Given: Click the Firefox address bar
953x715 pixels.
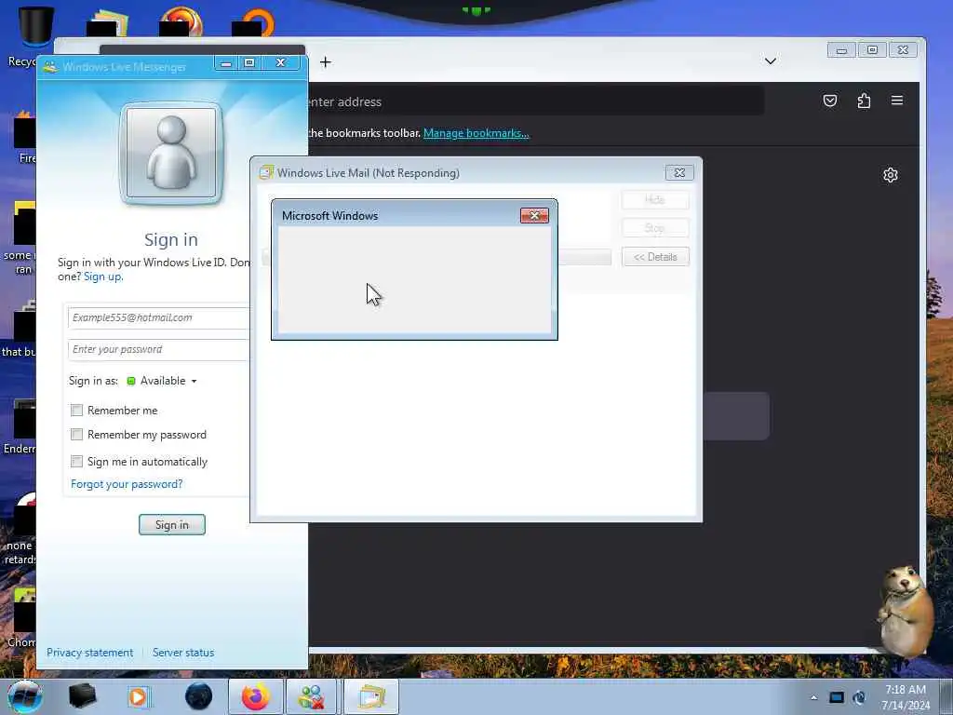Looking at the screenshot, I should 535,101.
